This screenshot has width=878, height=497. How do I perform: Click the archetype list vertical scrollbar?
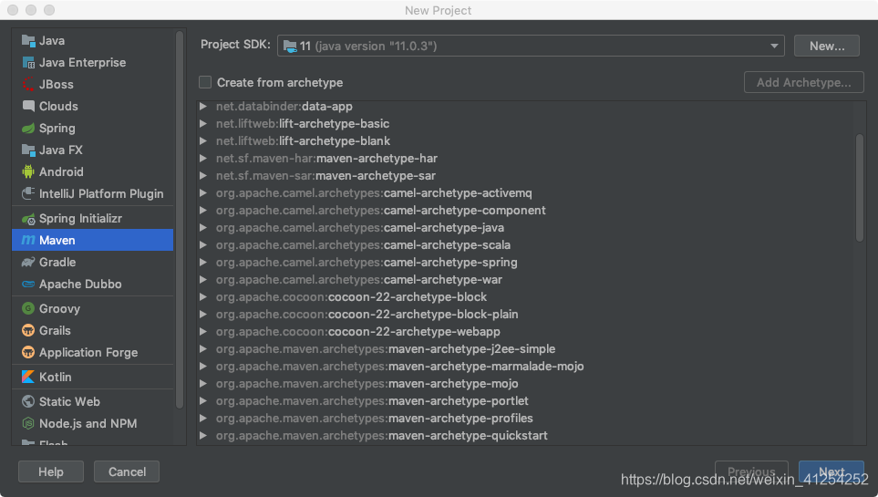click(860, 188)
